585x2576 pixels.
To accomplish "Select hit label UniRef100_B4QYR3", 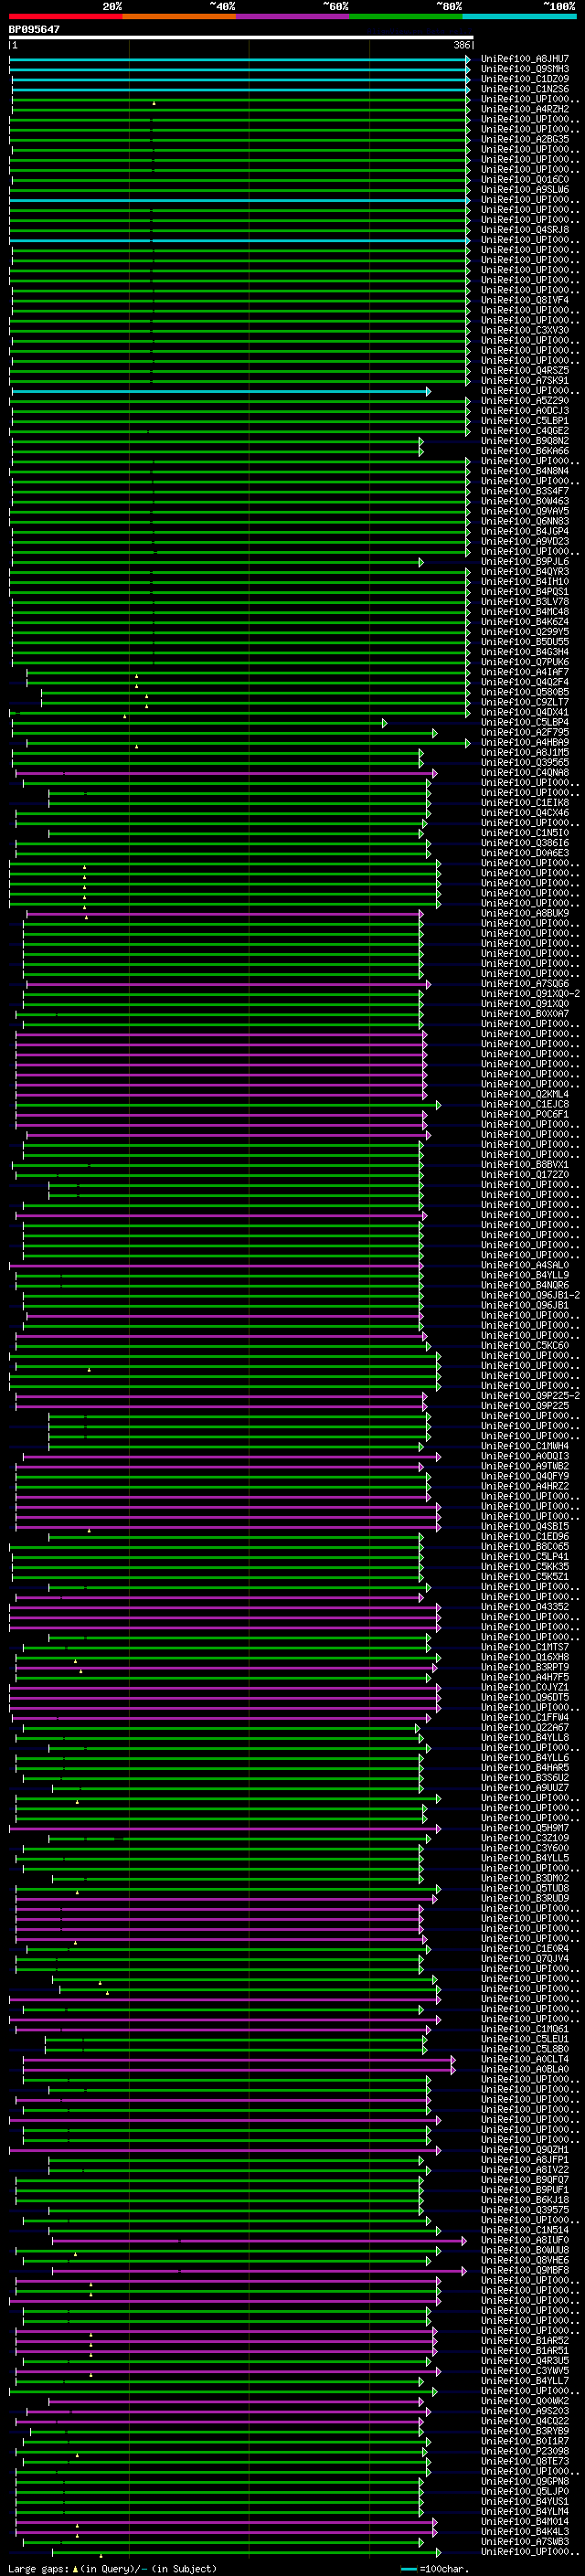I will click(x=525, y=572).
